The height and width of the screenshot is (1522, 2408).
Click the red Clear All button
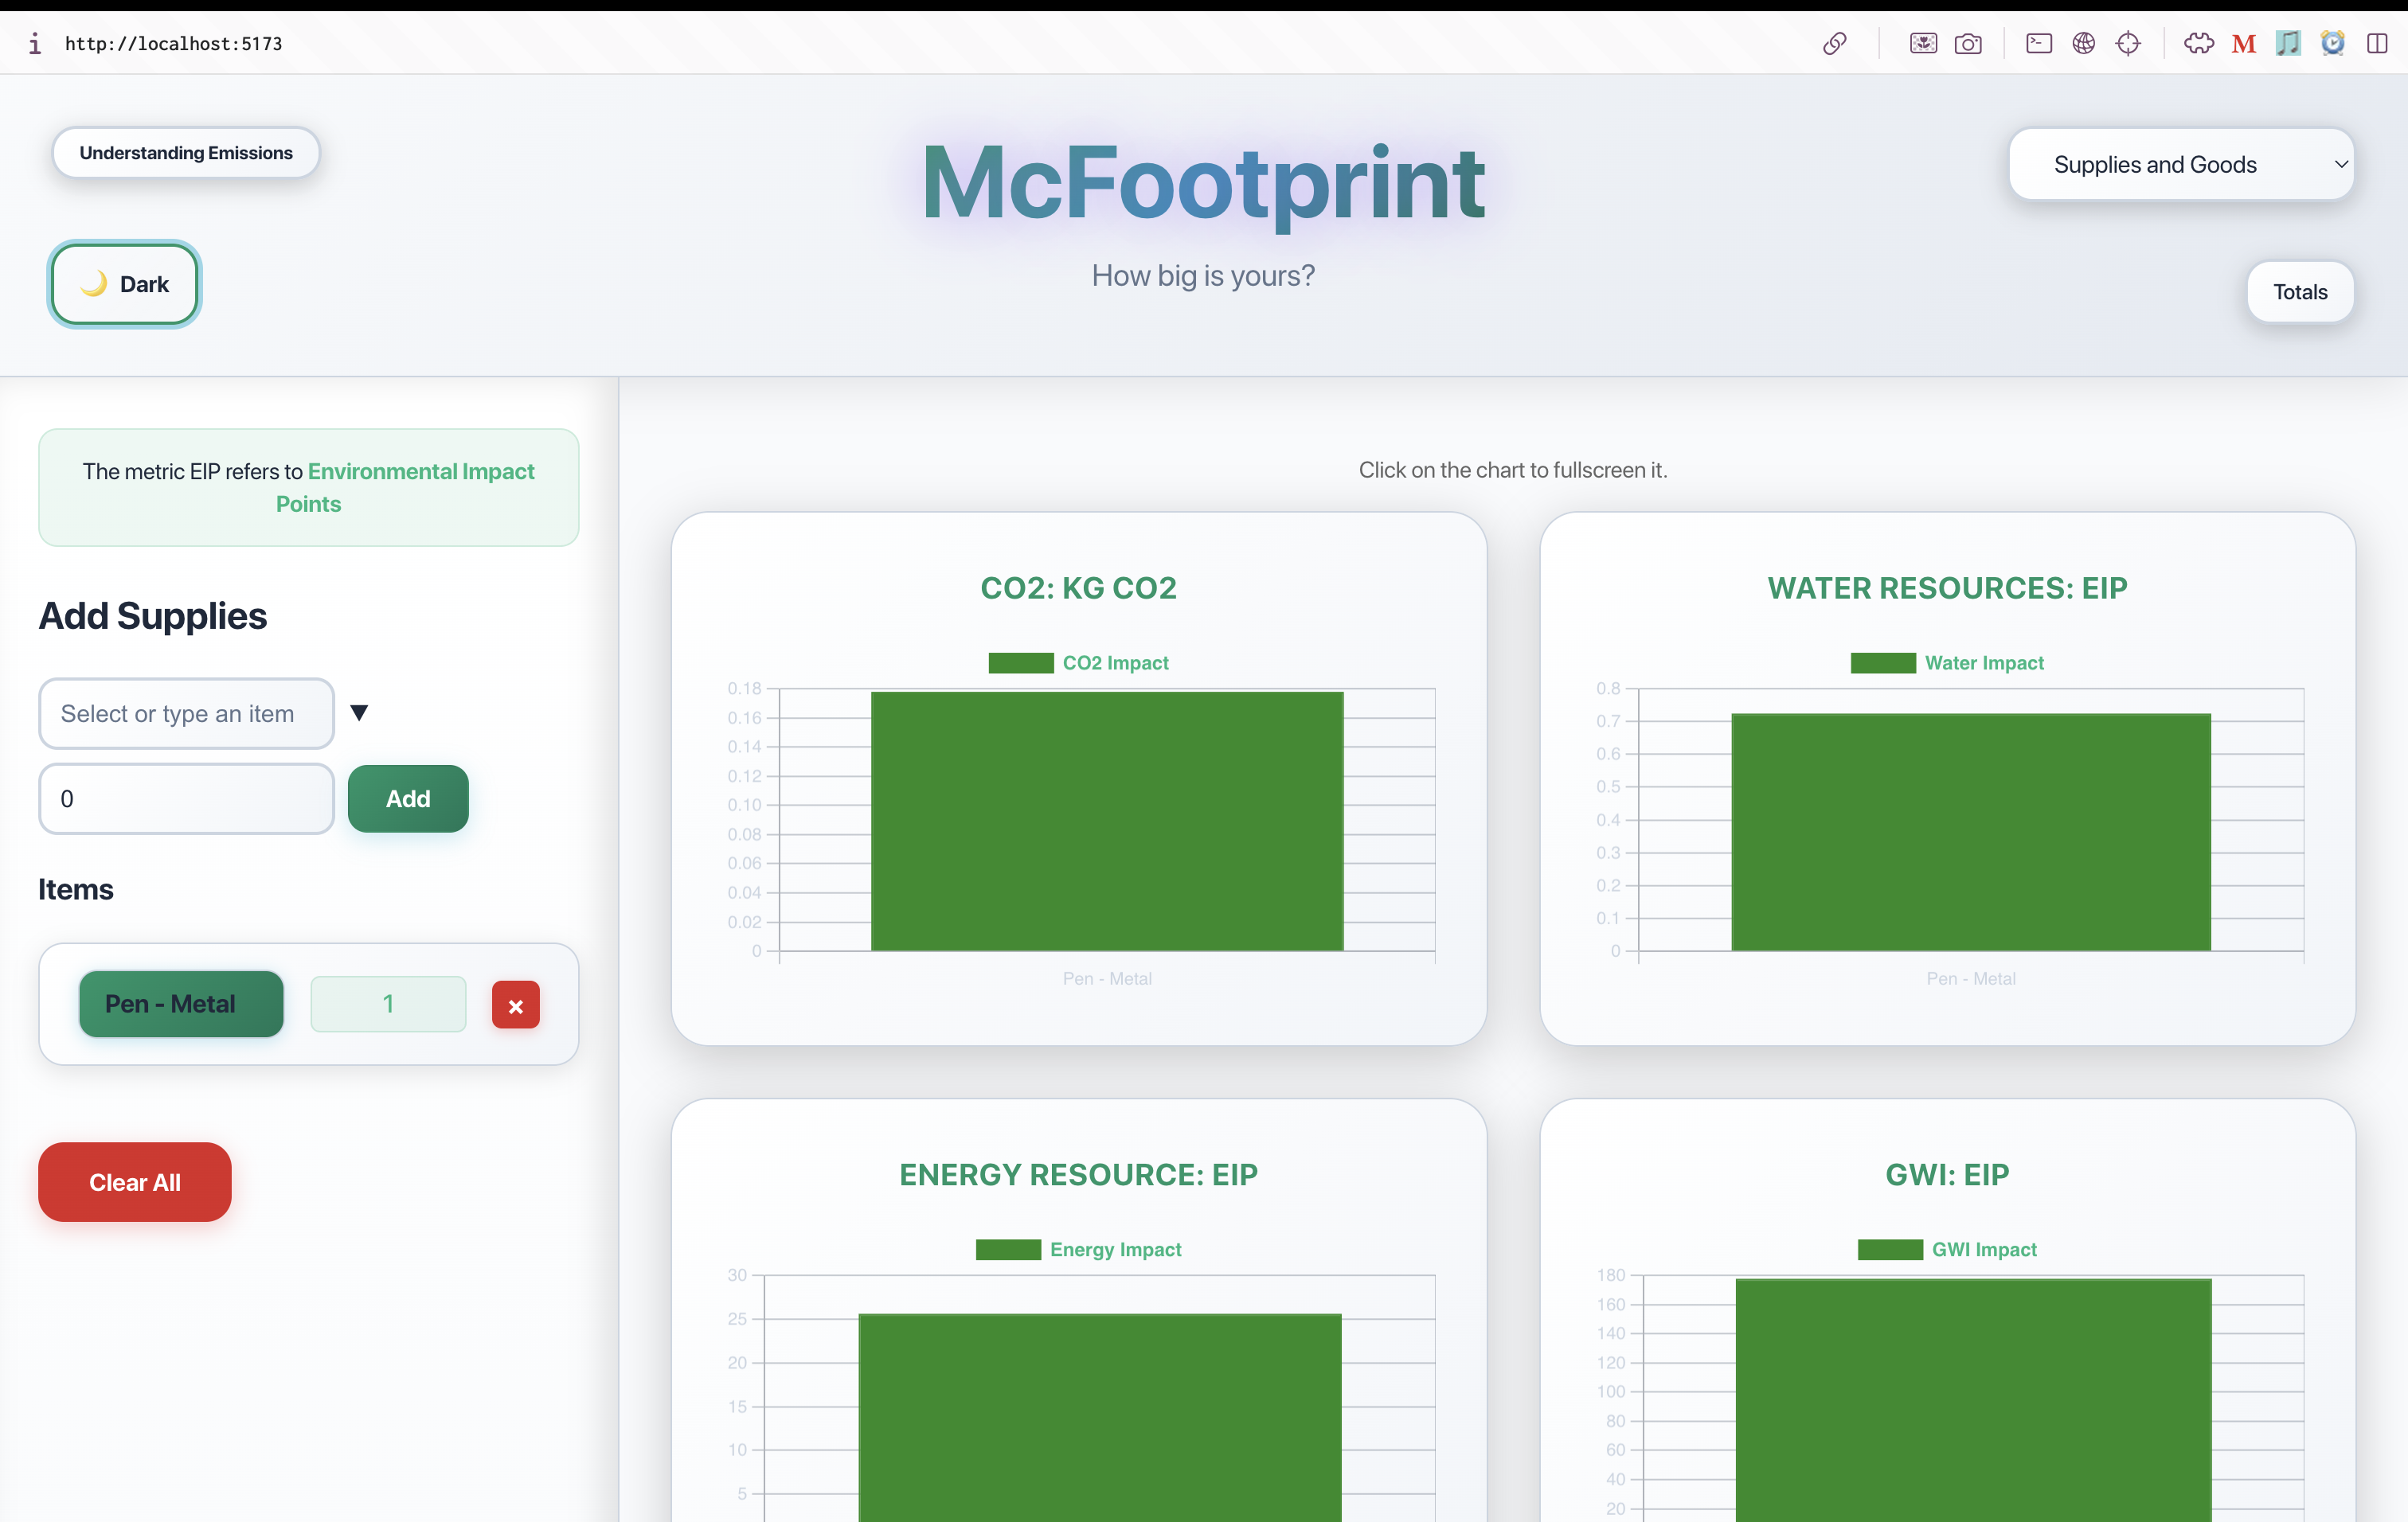click(135, 1181)
